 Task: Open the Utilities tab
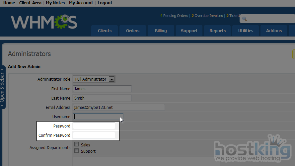click(246, 31)
